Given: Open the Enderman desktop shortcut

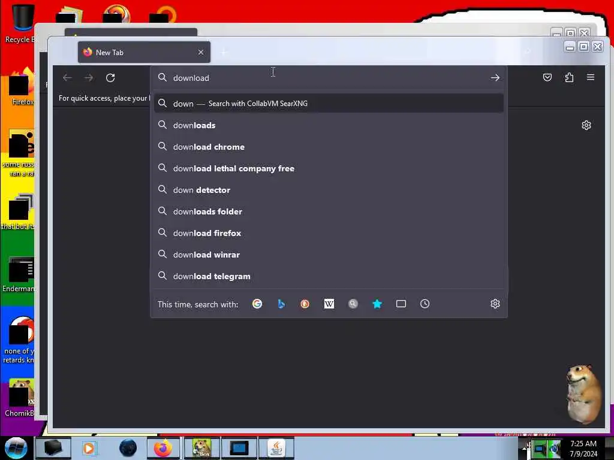Looking at the screenshot, I should pos(20,274).
